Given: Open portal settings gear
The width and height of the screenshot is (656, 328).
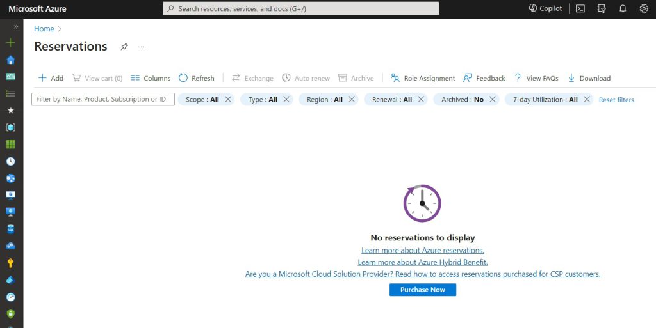Looking at the screenshot, I should coord(644,8).
